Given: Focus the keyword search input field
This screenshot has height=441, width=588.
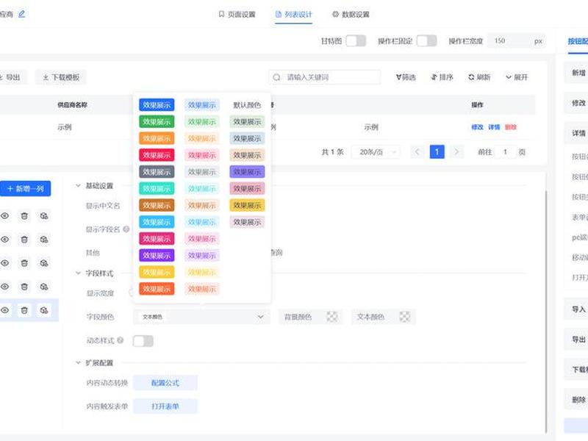Looking at the screenshot, I should point(324,77).
